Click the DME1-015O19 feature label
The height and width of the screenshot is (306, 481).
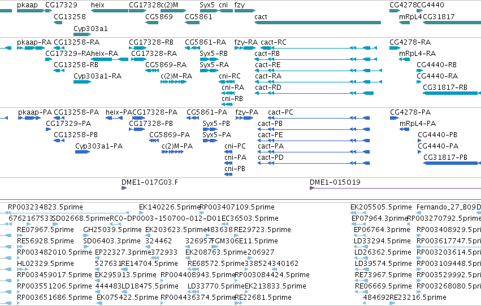pos(335,182)
